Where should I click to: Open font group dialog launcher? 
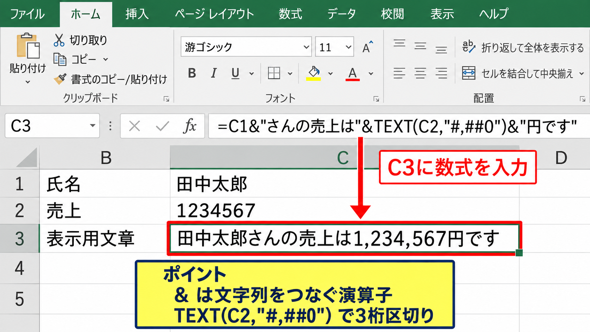376,99
